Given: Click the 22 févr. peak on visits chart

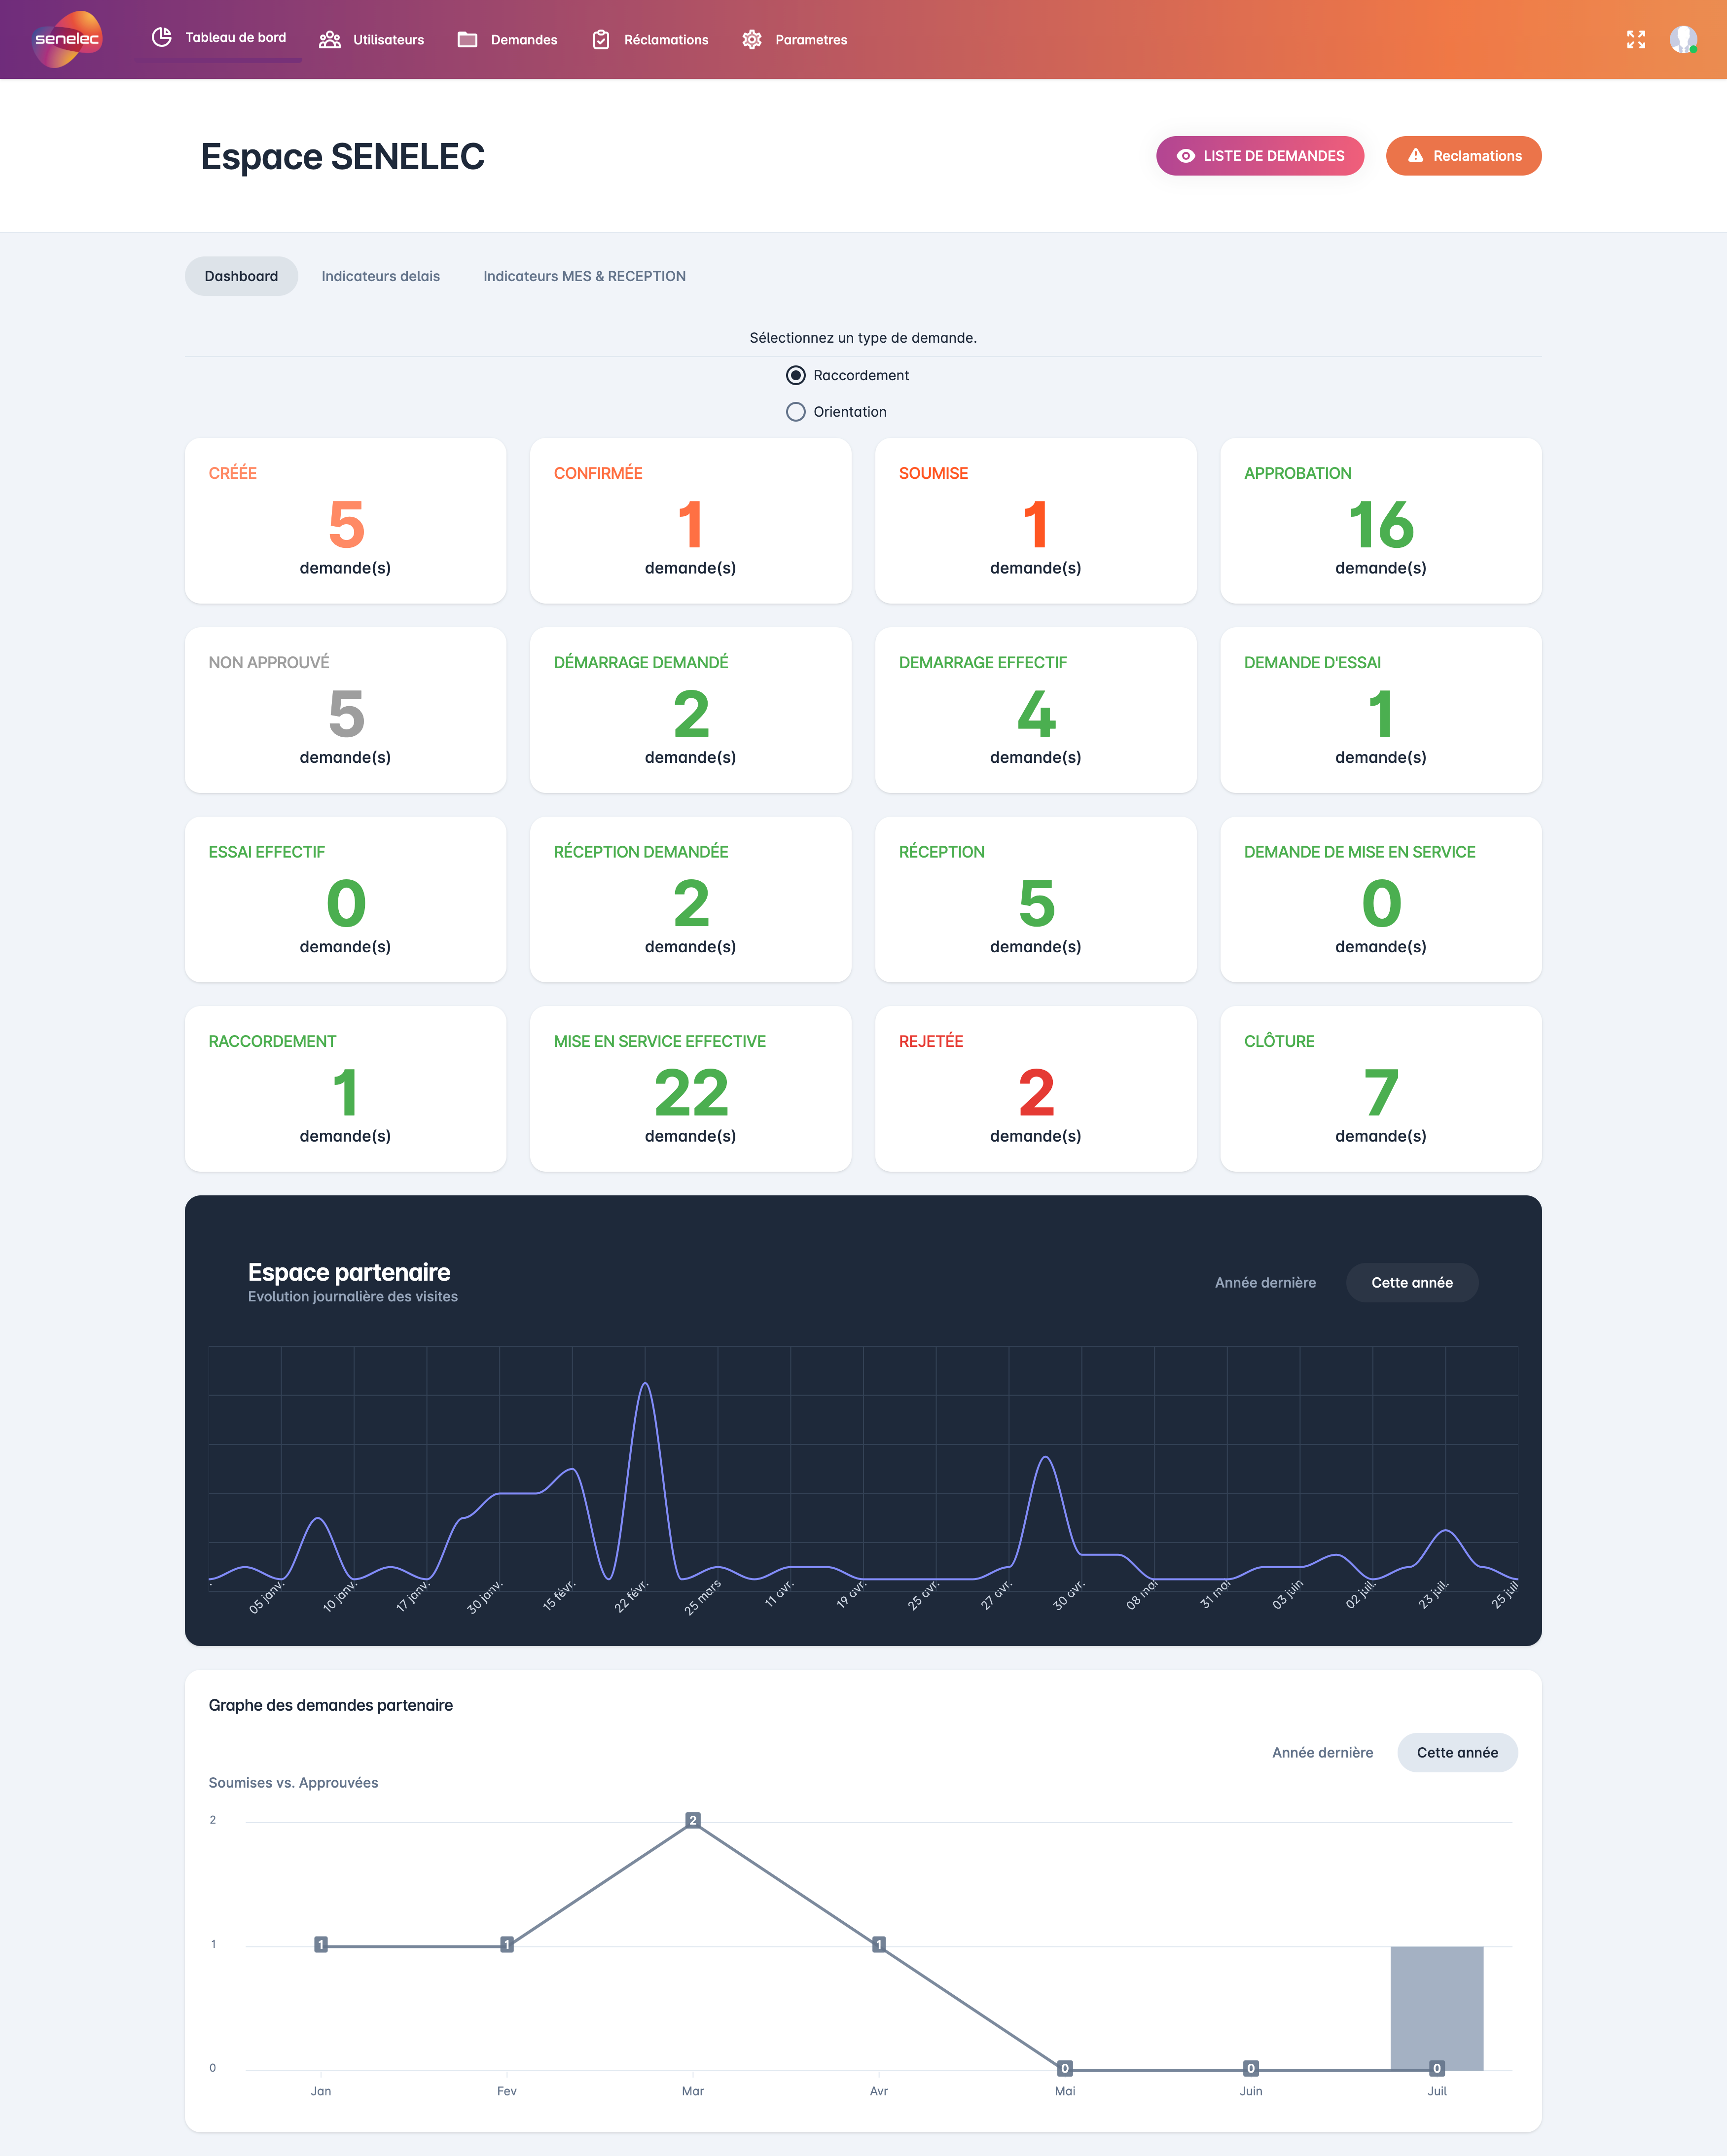Looking at the screenshot, I should [646, 1385].
